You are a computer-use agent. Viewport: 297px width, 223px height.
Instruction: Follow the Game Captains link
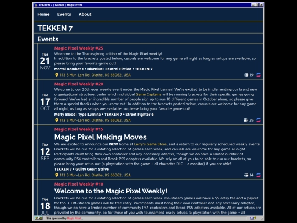[x=148, y=95]
